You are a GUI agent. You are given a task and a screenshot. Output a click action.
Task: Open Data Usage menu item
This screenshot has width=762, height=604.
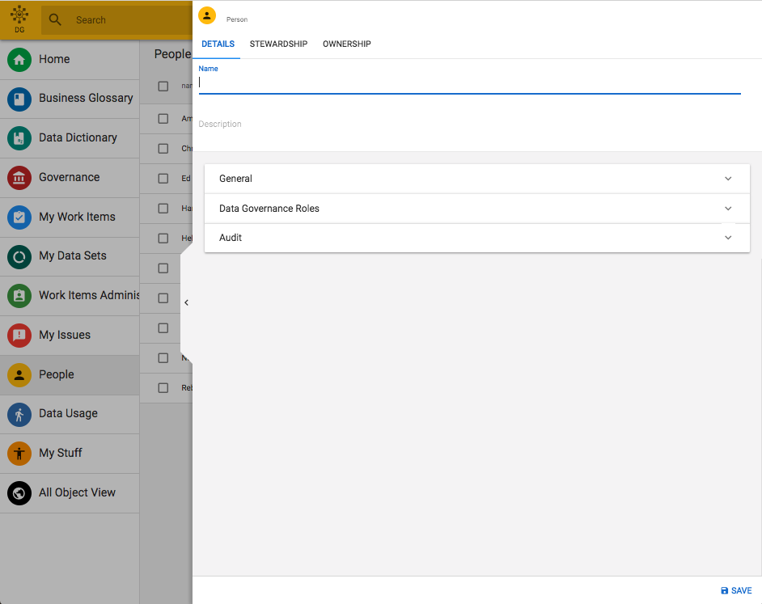pyautogui.click(x=70, y=415)
